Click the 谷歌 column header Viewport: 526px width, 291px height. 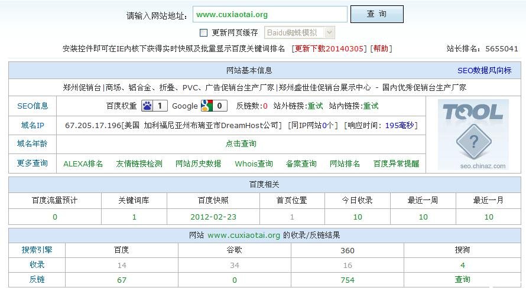235,250
